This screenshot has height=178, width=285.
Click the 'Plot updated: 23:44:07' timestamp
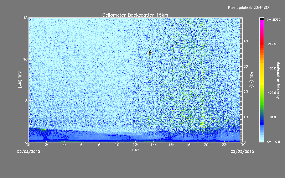click(249, 7)
